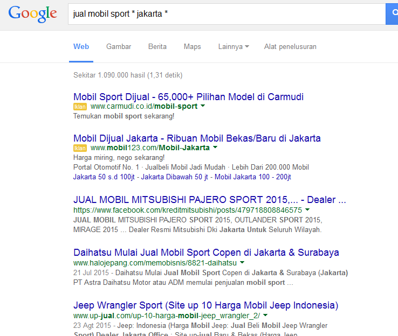This screenshot has height=336, width=398.
Task: Click the Iklan badge on mobil123 ad
Action: 80,148
